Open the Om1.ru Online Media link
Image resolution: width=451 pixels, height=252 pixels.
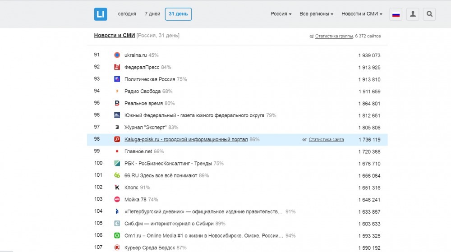(204, 236)
